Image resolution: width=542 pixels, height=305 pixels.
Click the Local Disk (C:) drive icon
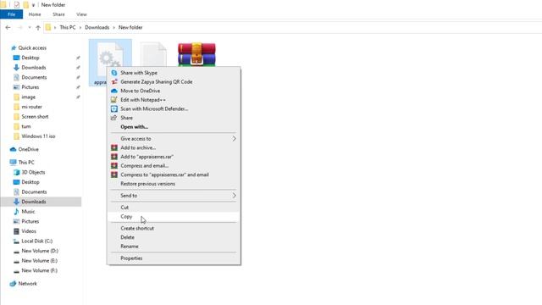[x=16, y=241]
